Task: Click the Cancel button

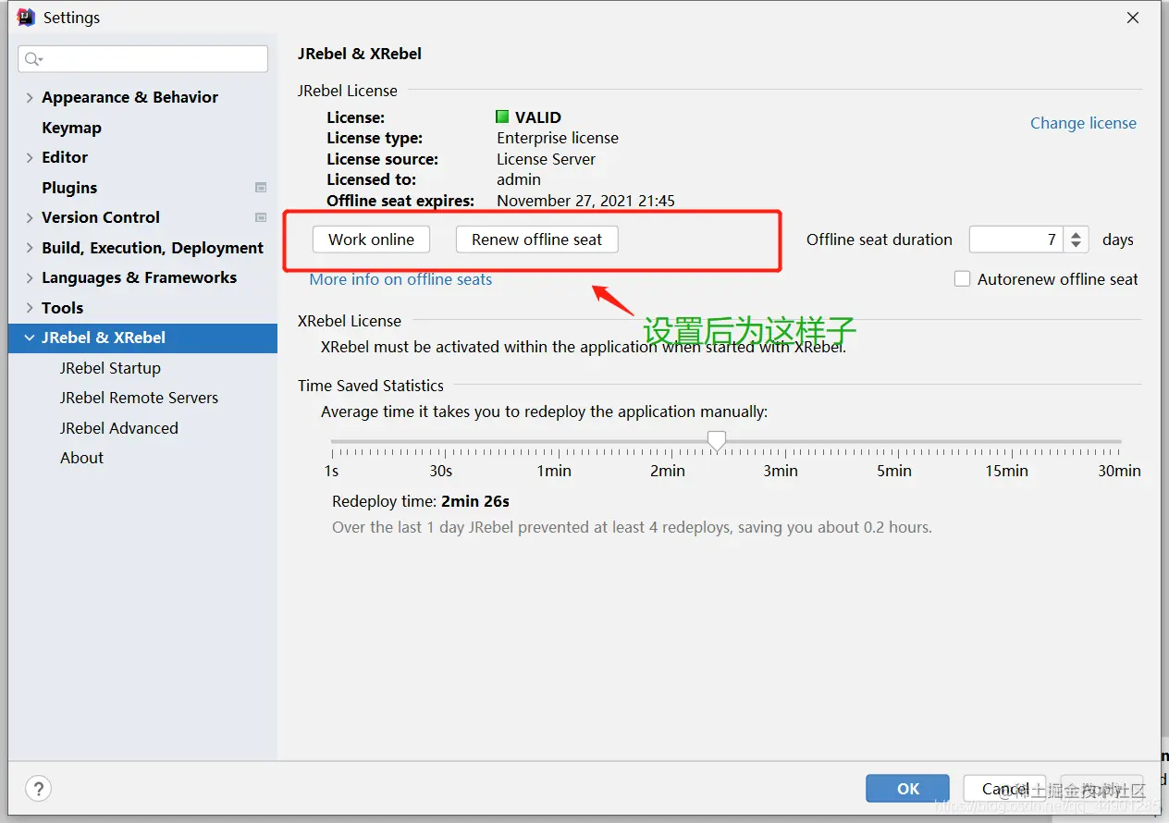Action: point(1004,789)
